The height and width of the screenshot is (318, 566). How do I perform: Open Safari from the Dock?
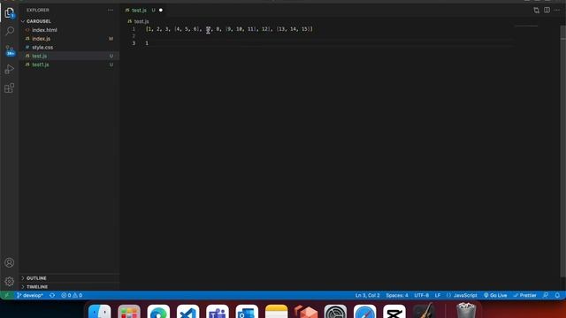(365, 312)
